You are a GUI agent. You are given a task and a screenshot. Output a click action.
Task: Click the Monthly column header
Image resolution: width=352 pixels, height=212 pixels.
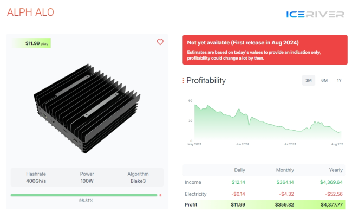pos(285,170)
